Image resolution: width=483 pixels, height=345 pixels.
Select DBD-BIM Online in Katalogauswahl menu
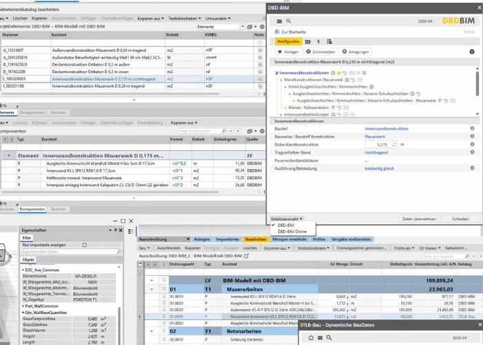click(x=292, y=232)
